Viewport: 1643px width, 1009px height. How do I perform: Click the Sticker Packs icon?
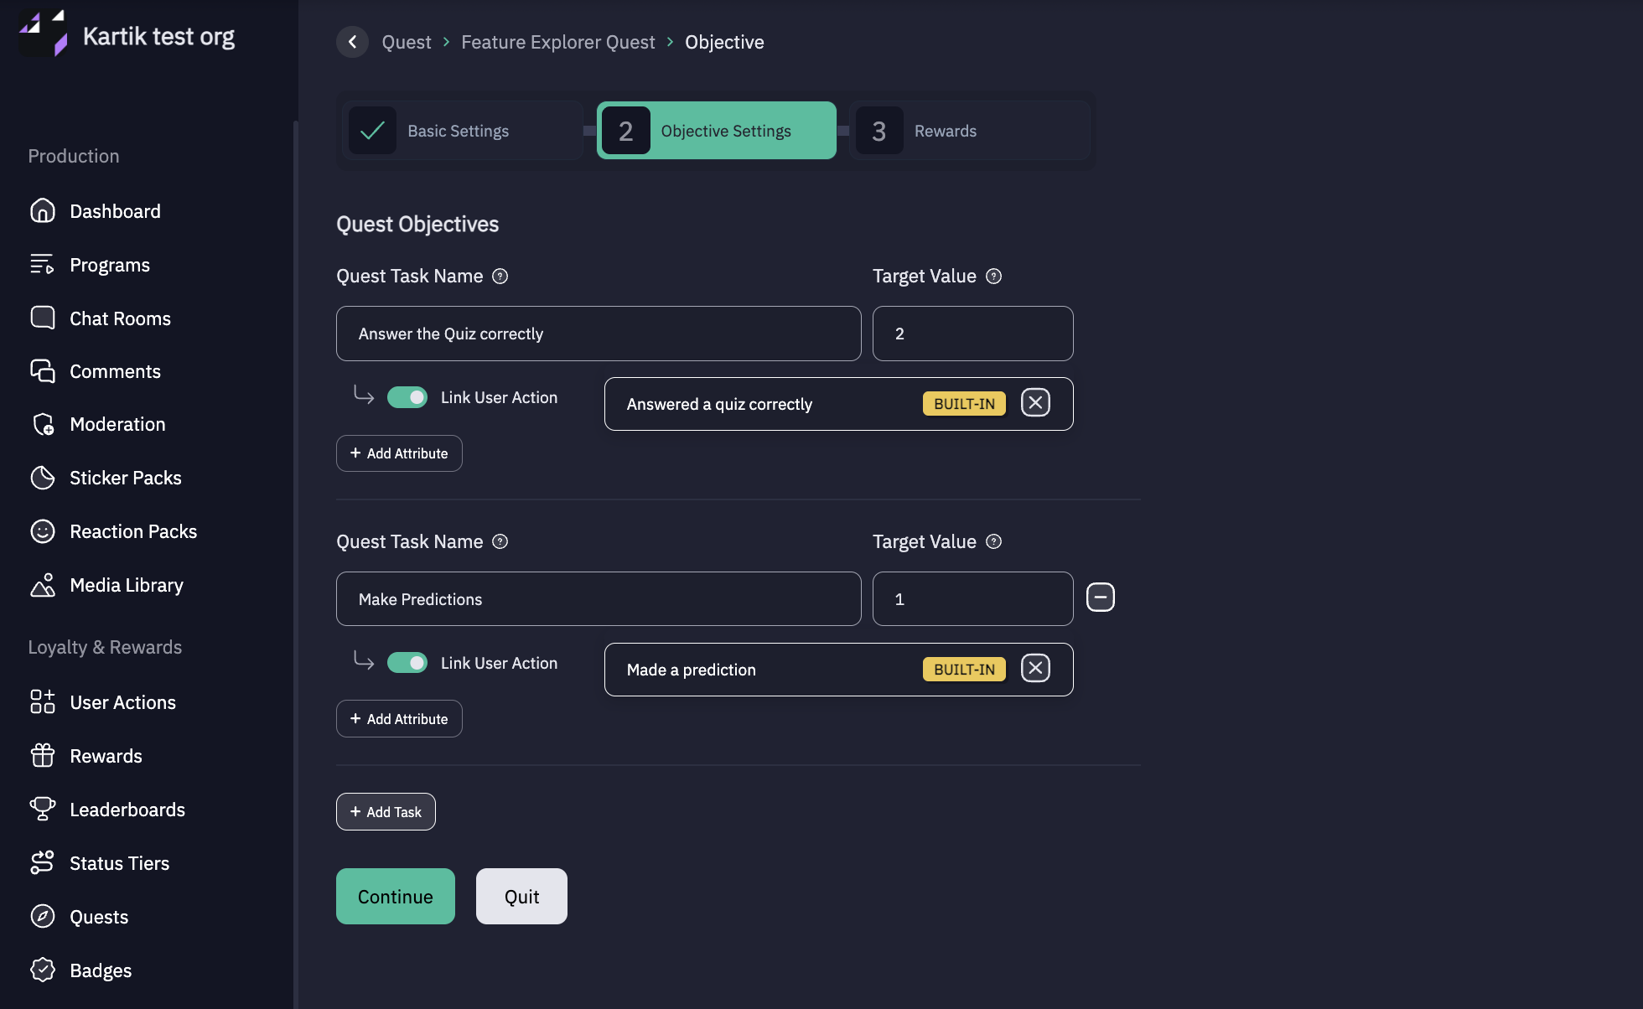point(42,478)
